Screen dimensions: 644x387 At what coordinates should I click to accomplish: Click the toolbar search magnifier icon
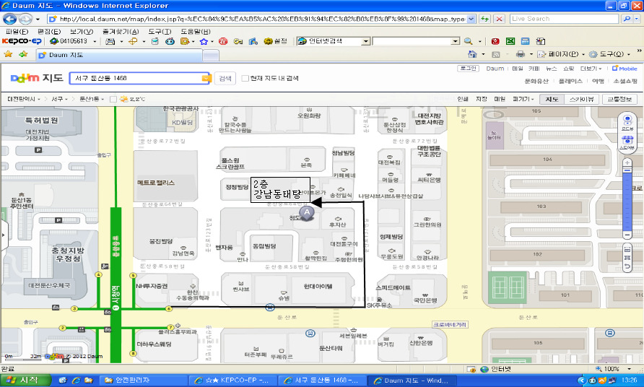click(x=469, y=41)
